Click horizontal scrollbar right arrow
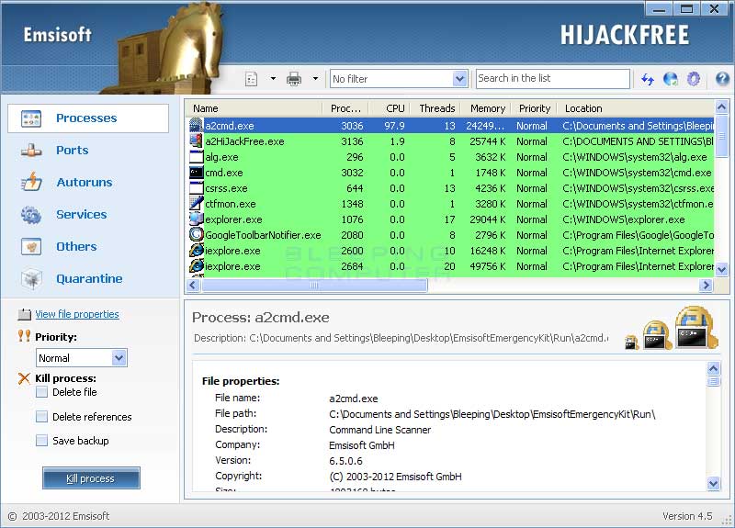 pyautogui.click(x=706, y=285)
